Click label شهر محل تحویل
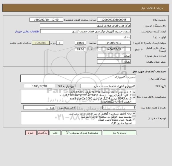The image size is (172, 166). pos(156,62)
